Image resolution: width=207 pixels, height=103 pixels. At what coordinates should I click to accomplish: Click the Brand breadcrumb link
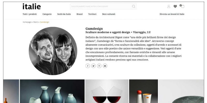tap(35, 22)
